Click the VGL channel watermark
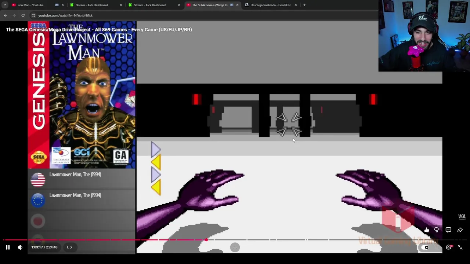470x264 pixels. coord(462,217)
